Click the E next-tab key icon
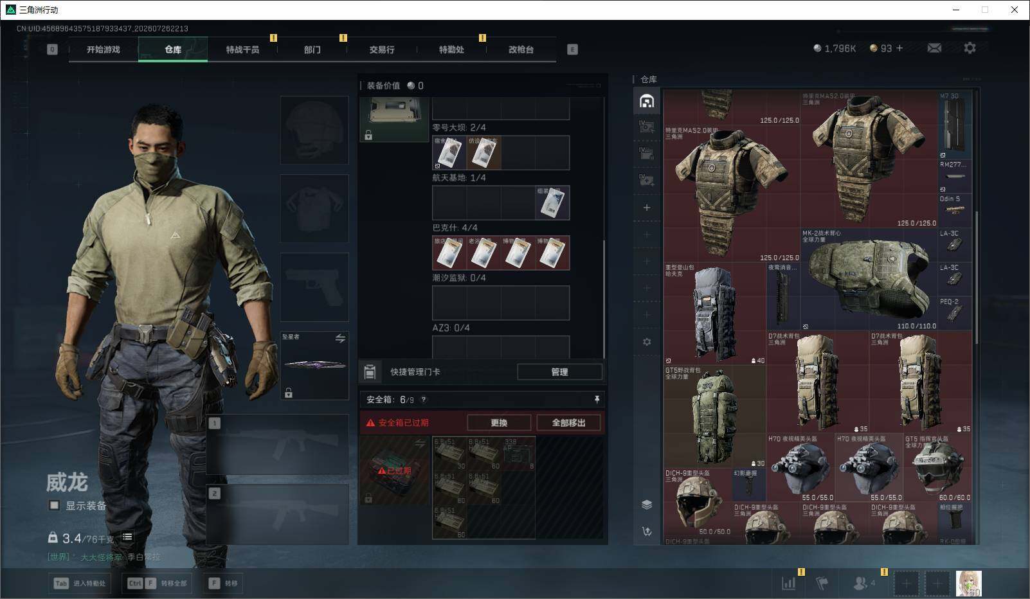The image size is (1030, 599). 572,49
